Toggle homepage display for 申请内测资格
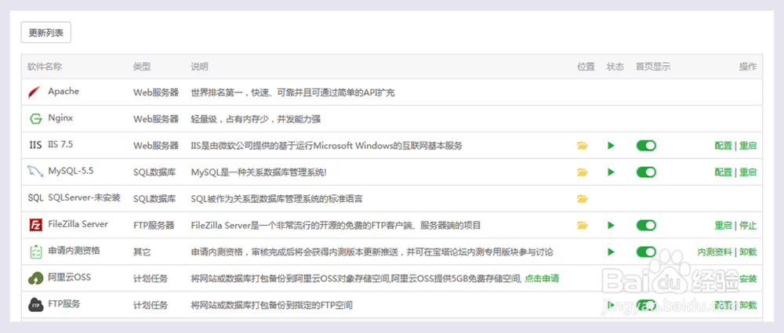Image resolution: width=784 pixels, height=333 pixels. coord(646,252)
